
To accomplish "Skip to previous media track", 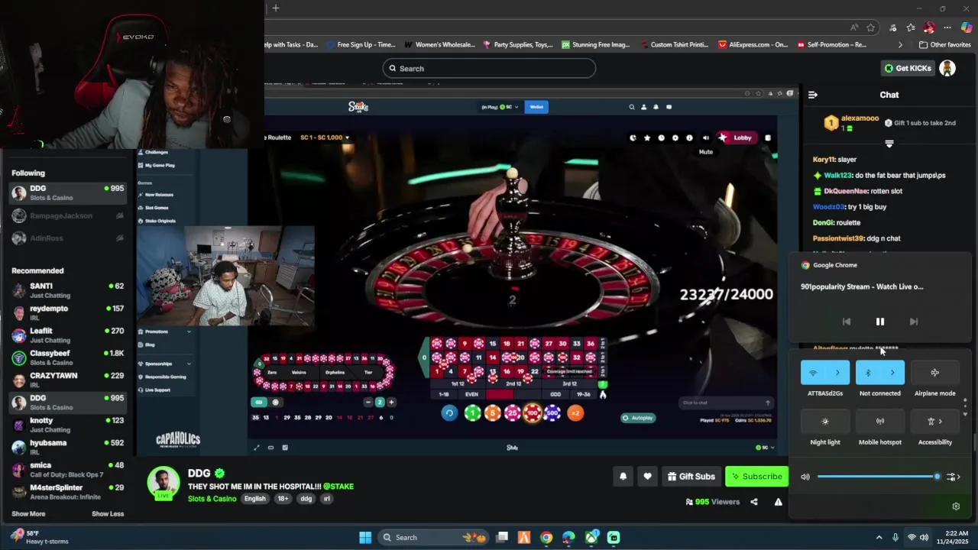I will point(847,322).
